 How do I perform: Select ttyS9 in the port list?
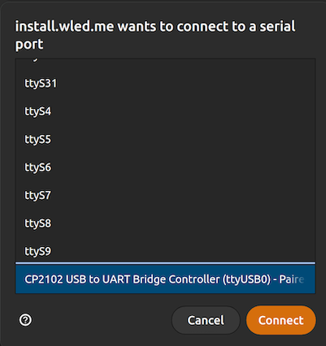pos(166,251)
